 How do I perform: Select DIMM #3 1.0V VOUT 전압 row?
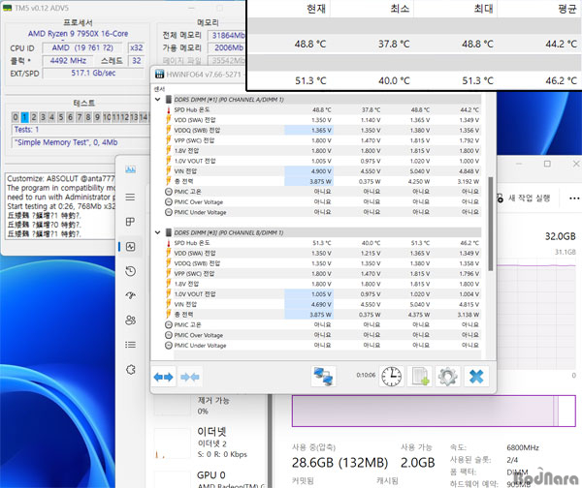(x=323, y=294)
